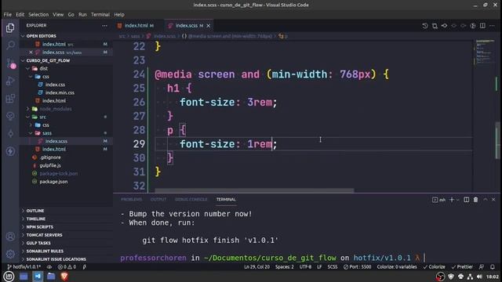Open index.min.css in the explorer
Viewport: 502px width, 282px height.
point(60,92)
